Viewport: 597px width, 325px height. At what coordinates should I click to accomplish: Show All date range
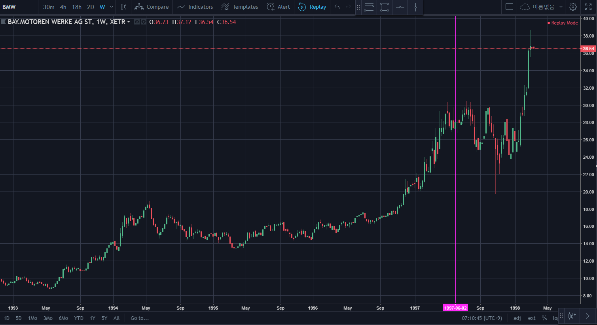pyautogui.click(x=116, y=318)
